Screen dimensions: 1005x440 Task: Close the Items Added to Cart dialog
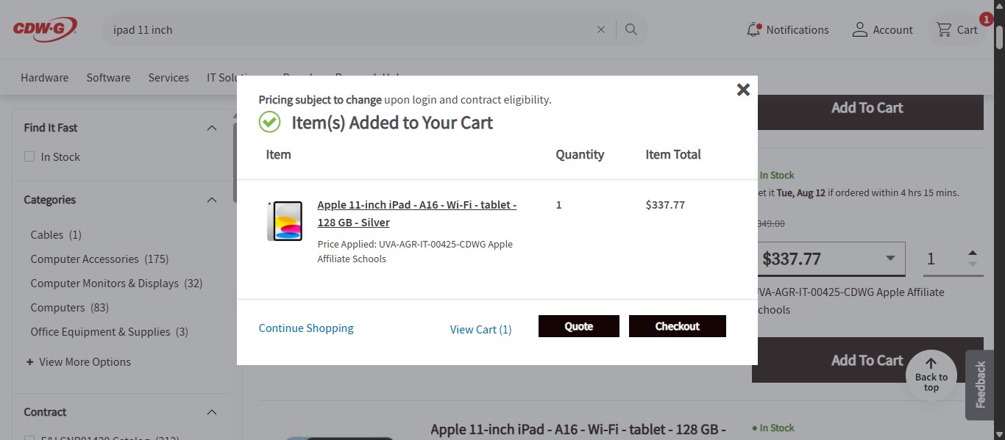(743, 89)
